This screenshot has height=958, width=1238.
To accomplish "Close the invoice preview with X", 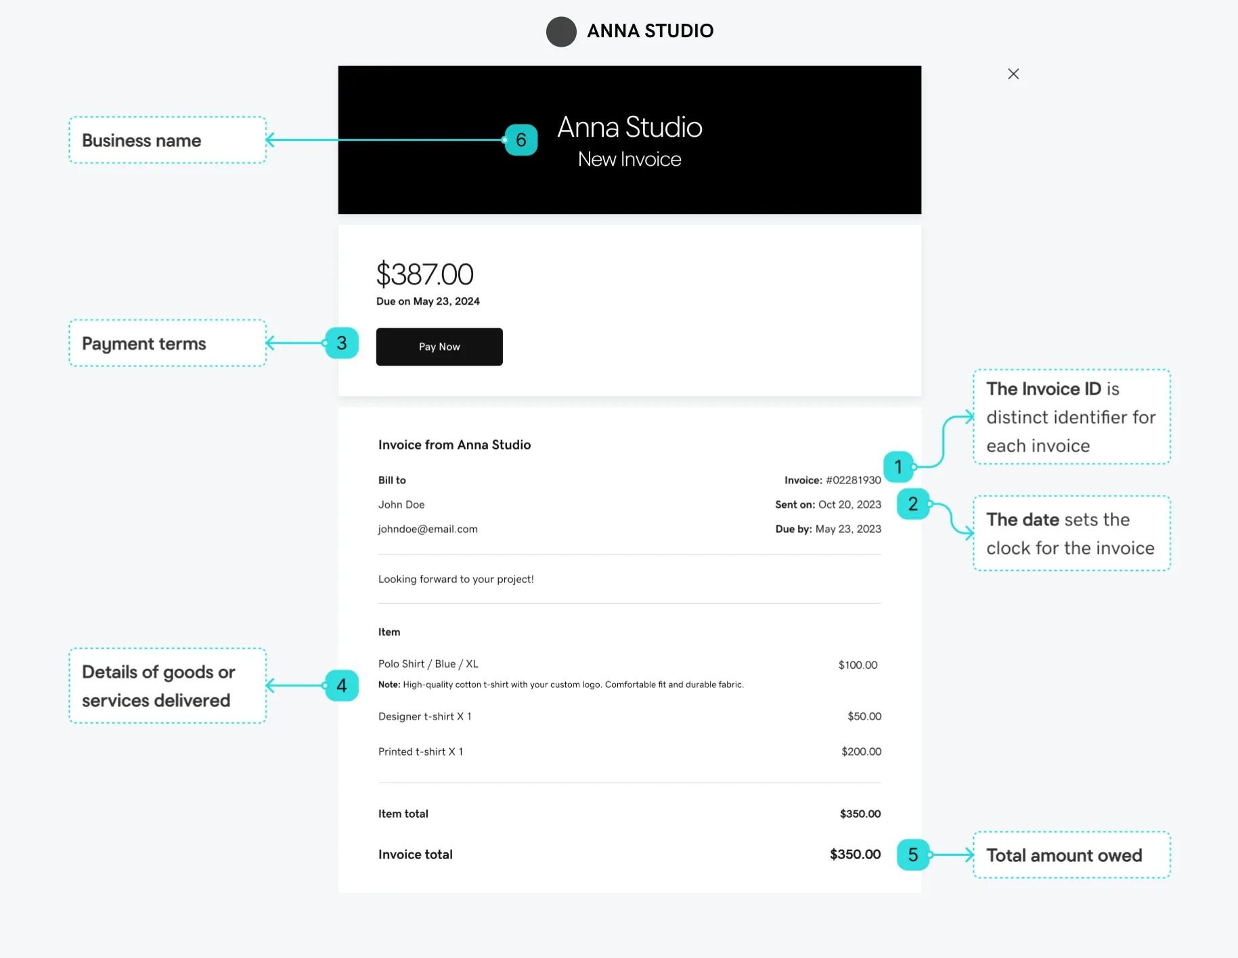I will (x=1013, y=74).
